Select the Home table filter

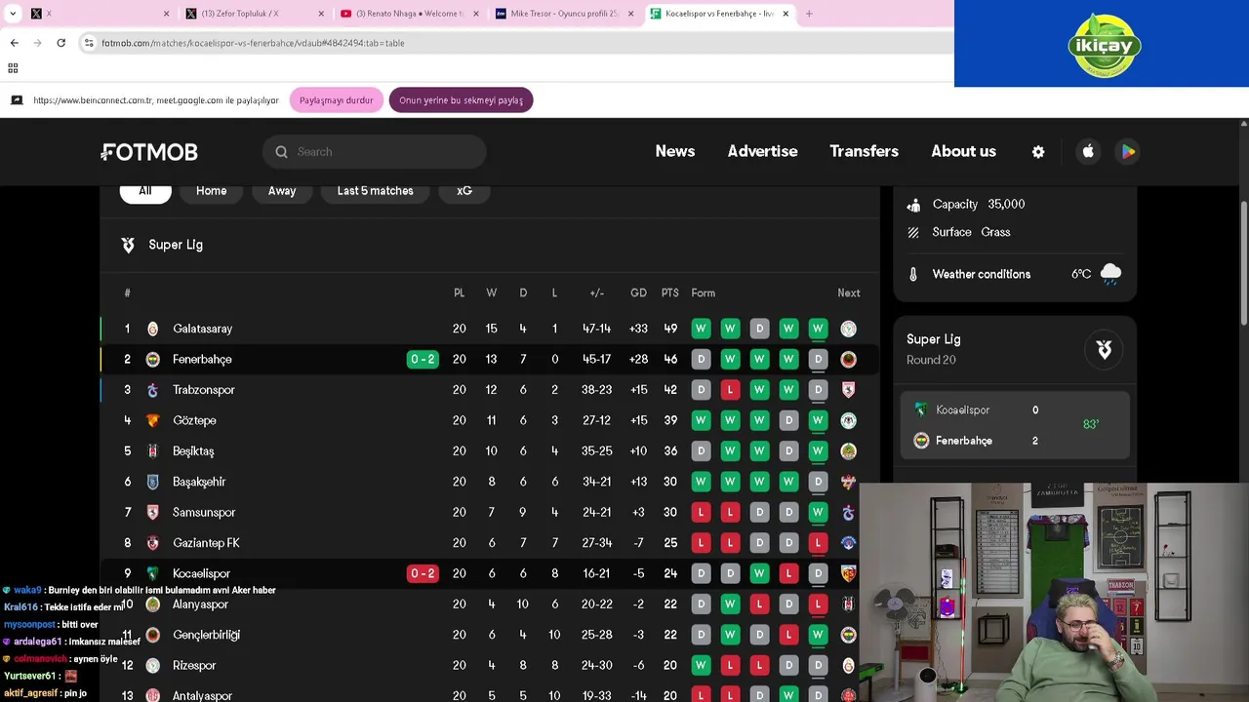point(211,191)
